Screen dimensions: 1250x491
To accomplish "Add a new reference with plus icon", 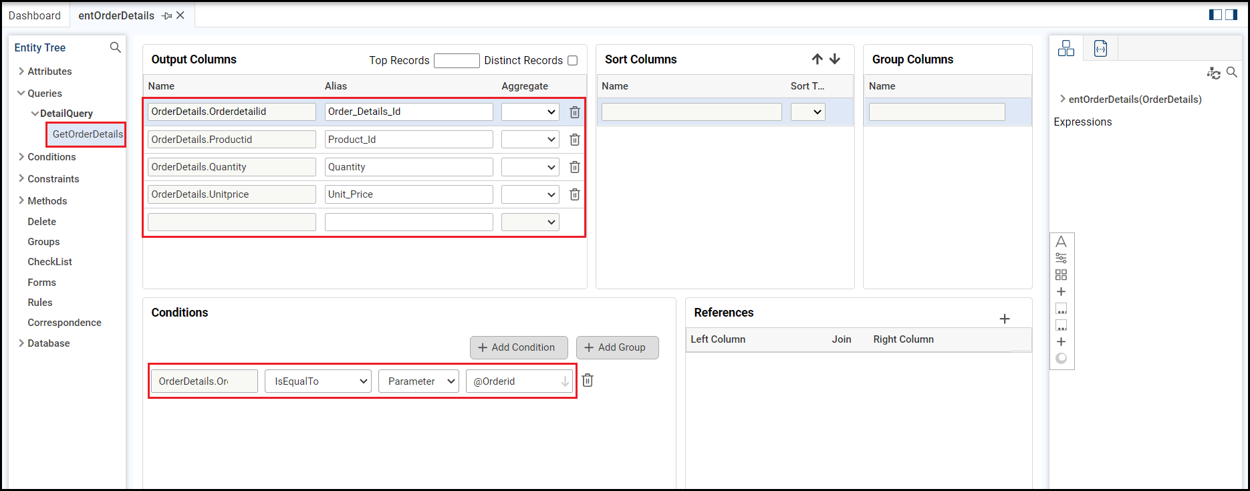I will tap(1004, 319).
